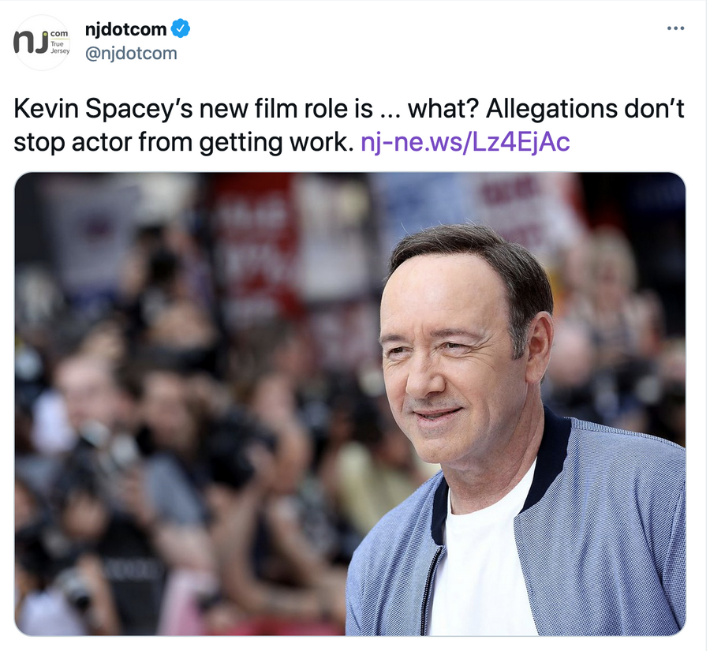Click the 'True Jersey' tagline in the avatar
This screenshot has height=651, width=710.
coord(60,47)
